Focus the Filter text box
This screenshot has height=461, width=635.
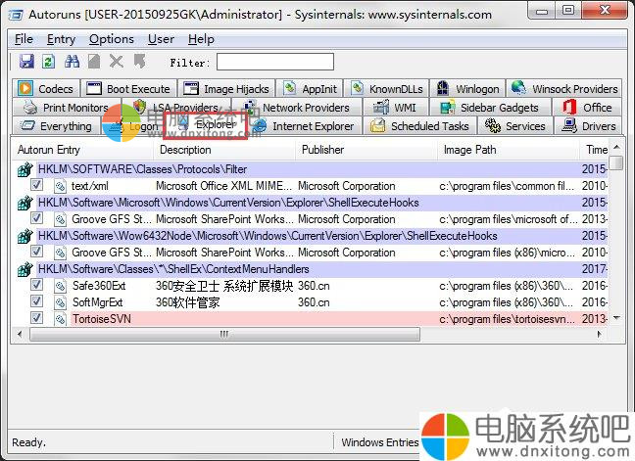(275, 62)
